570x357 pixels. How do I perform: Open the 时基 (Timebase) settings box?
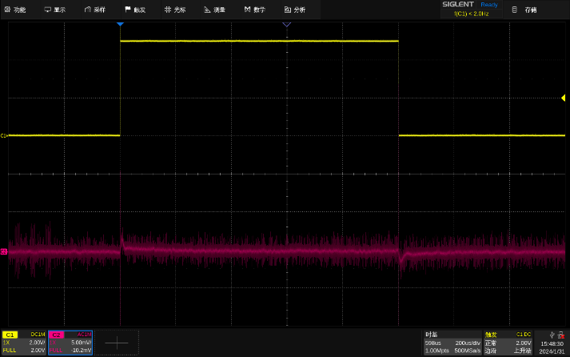(452, 342)
